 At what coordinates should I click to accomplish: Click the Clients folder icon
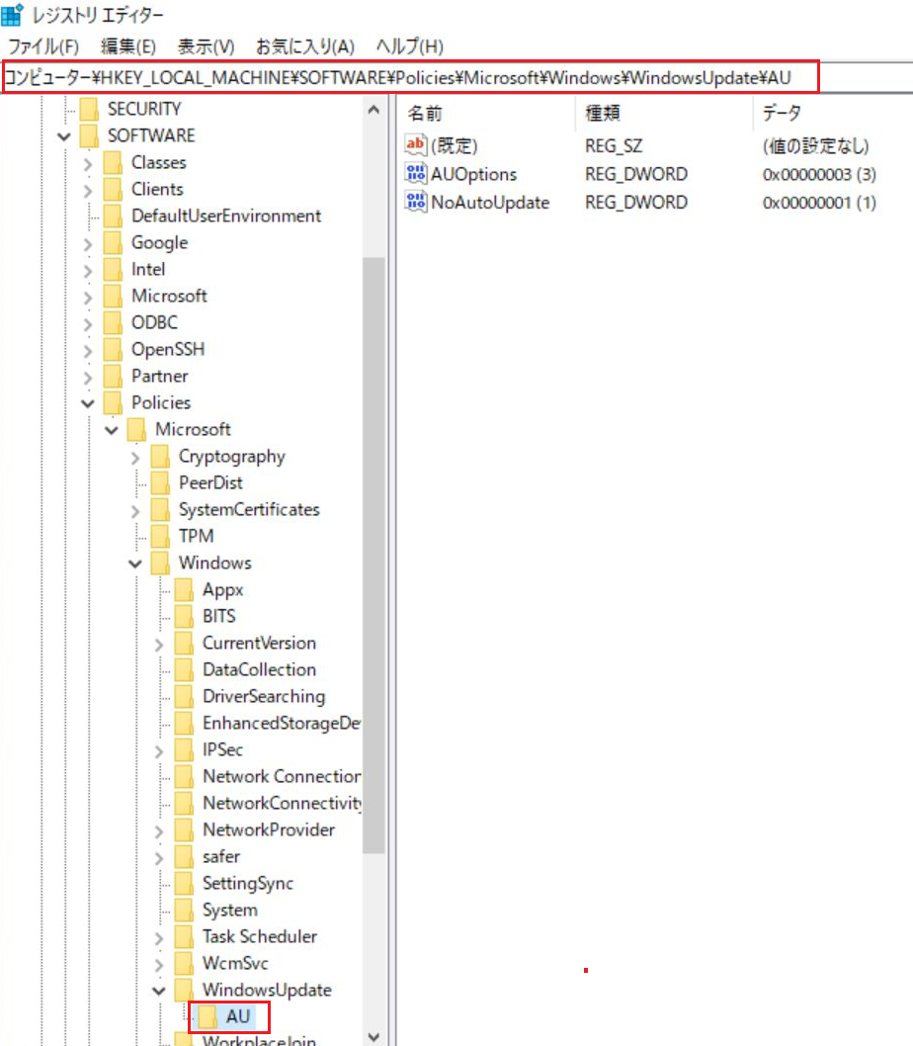(113, 189)
